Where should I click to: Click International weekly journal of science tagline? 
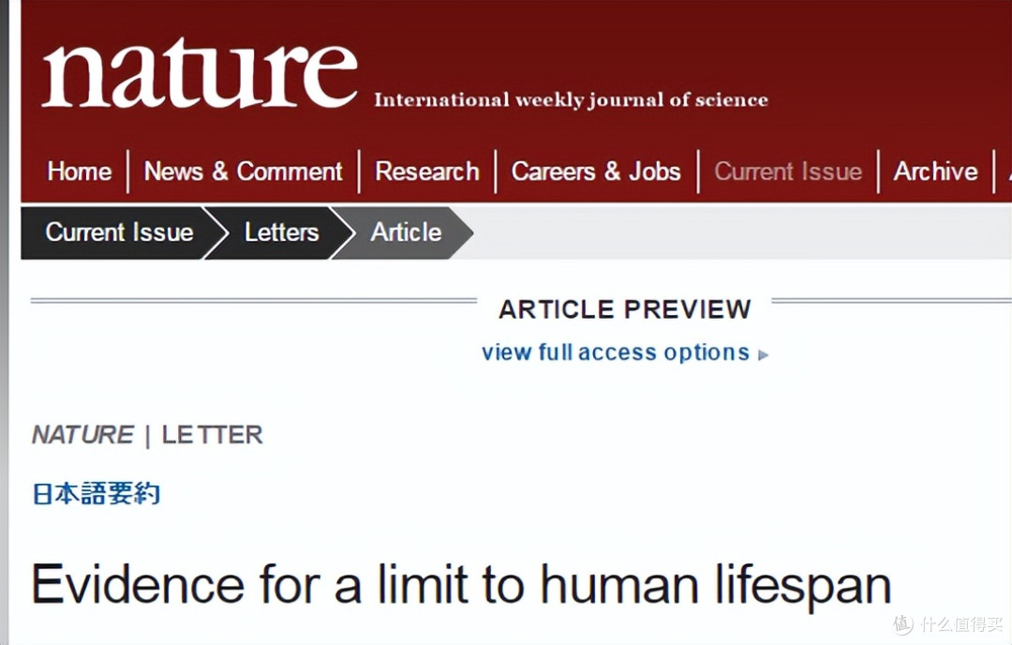click(x=572, y=100)
